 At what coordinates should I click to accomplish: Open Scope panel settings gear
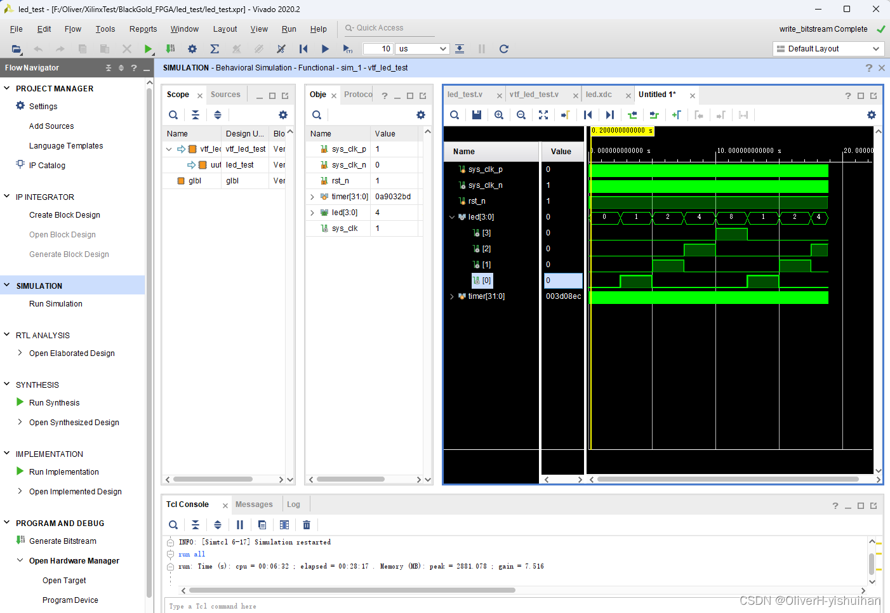point(283,115)
